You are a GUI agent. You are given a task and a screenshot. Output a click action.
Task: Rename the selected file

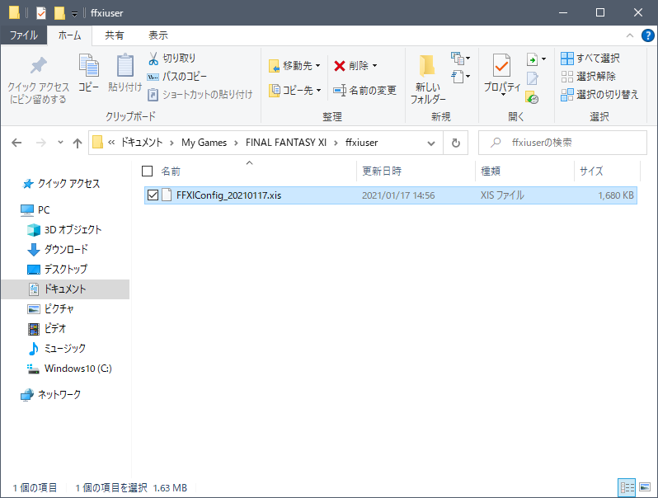coord(364,90)
